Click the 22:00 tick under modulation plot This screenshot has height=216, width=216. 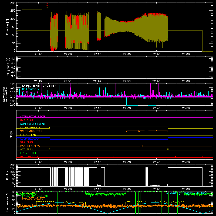[68, 108]
